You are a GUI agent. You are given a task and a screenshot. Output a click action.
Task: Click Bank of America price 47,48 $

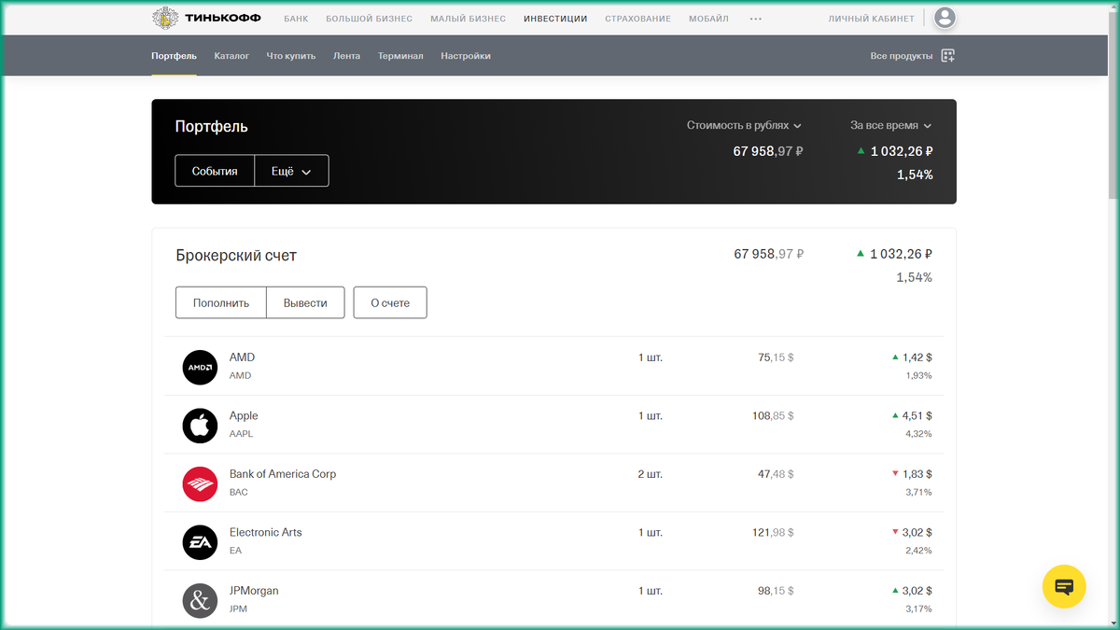(776, 474)
